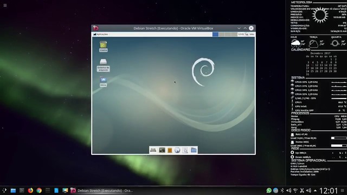Open WhatsApp from the system tray
The height and width of the screenshot is (195, 347).
pyautogui.click(x=269, y=190)
